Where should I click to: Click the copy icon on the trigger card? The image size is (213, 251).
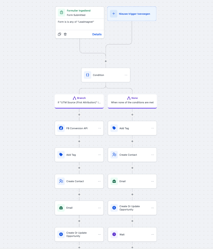click(59, 34)
